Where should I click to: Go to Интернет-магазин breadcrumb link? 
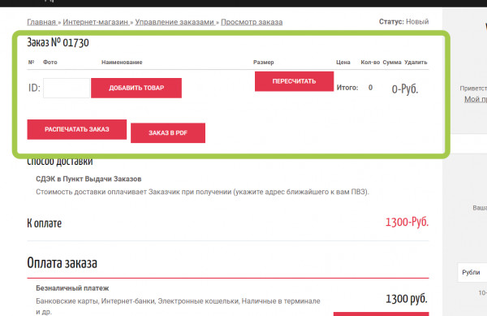point(96,22)
